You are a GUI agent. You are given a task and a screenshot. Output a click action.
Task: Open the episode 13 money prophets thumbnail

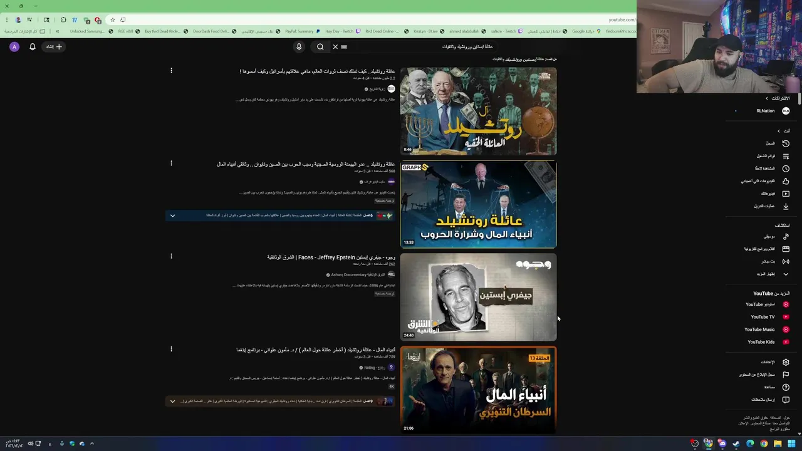[478, 390]
